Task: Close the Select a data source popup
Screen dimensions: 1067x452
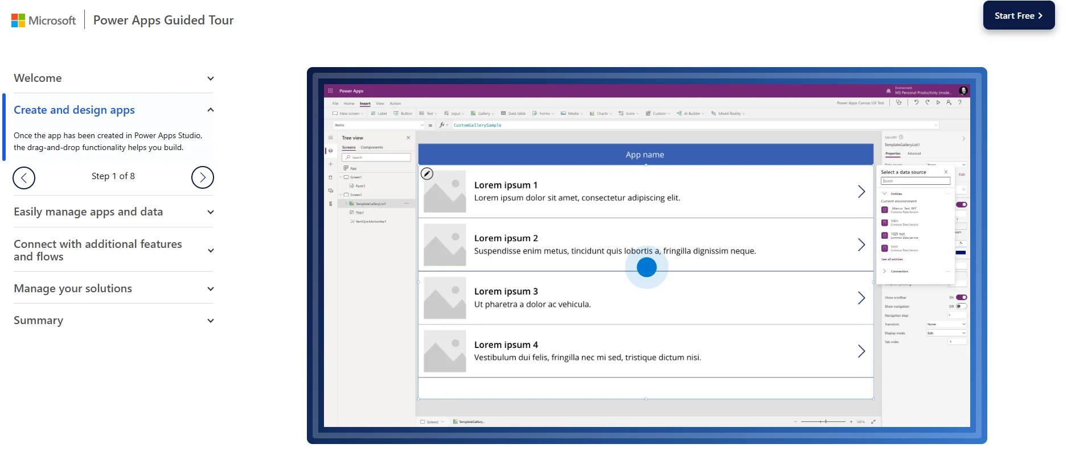Action: pos(946,172)
